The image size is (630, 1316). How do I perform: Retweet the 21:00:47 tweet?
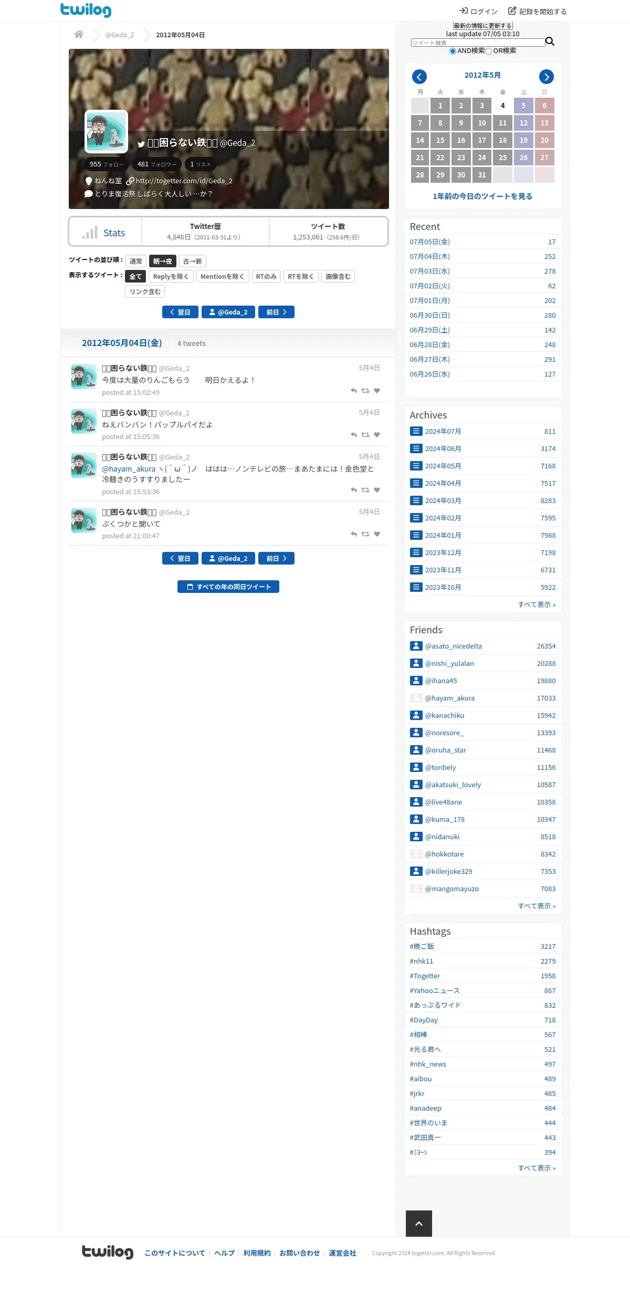coord(365,534)
